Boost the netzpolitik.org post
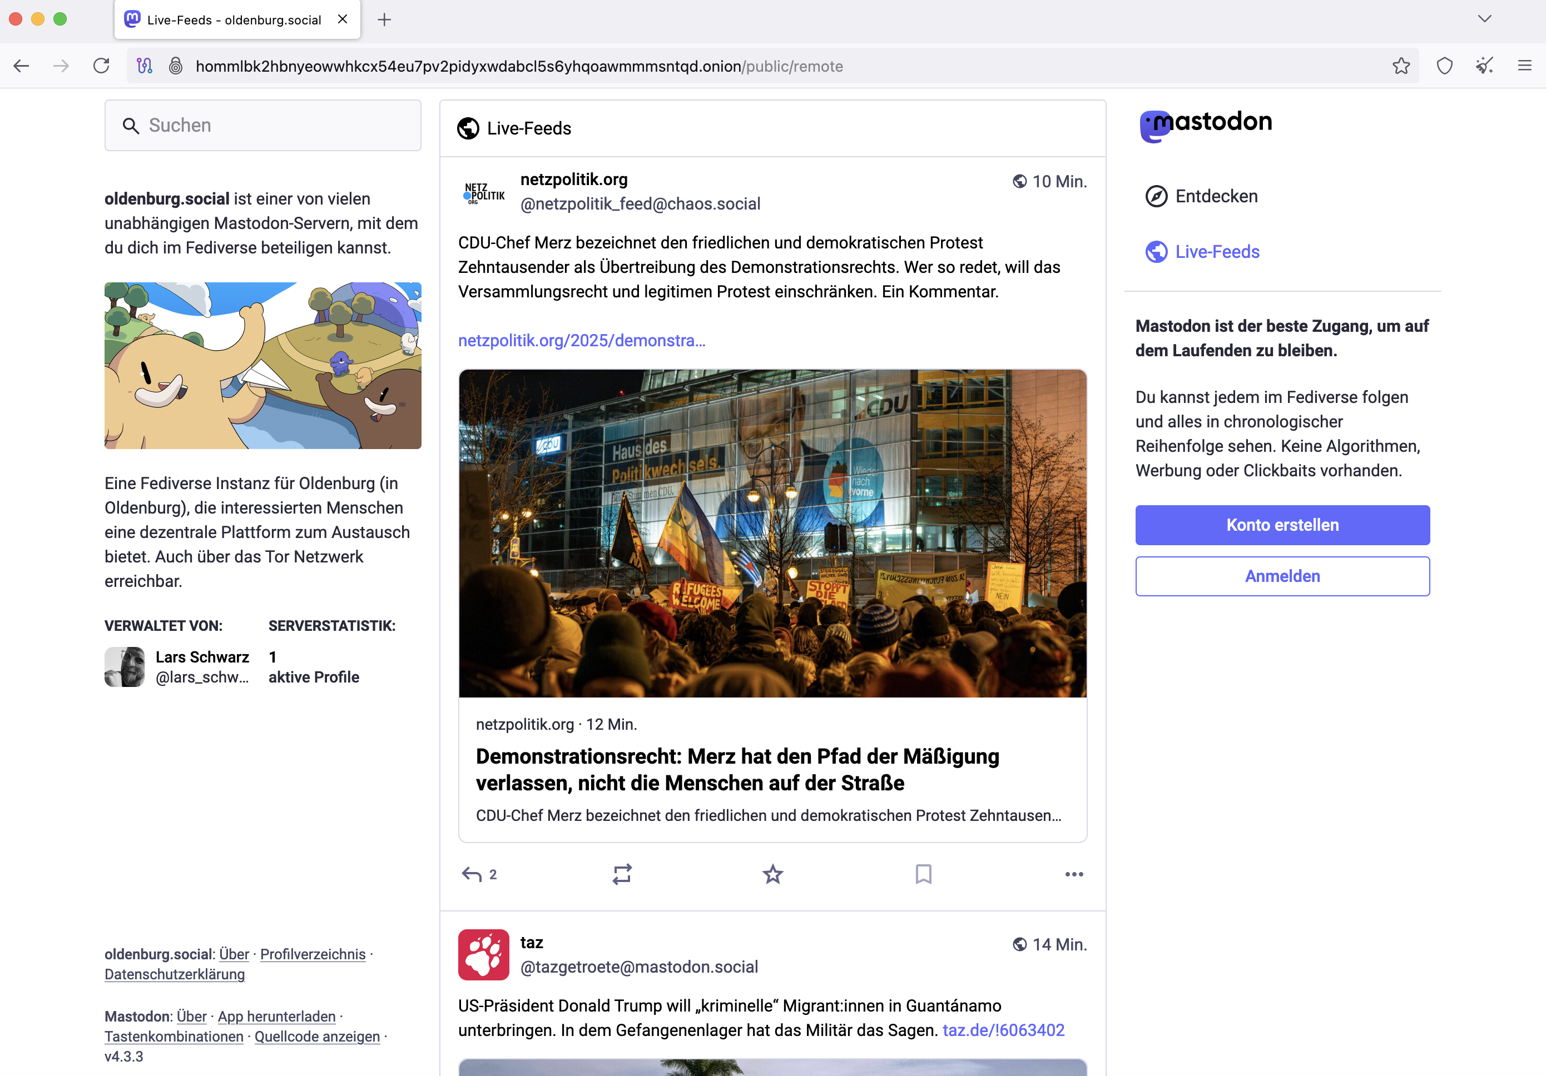 622,874
